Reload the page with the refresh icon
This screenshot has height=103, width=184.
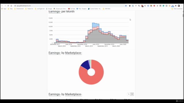(x=8, y=6)
